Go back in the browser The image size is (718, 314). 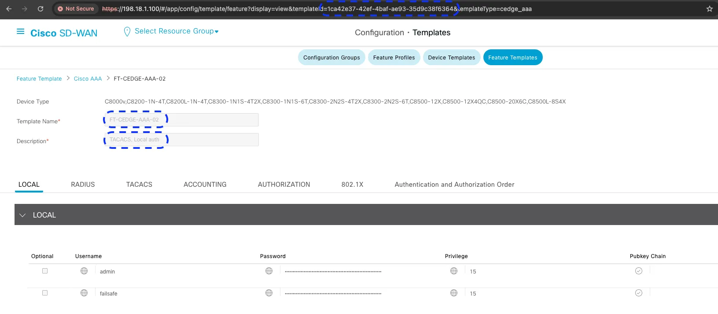coord(9,8)
